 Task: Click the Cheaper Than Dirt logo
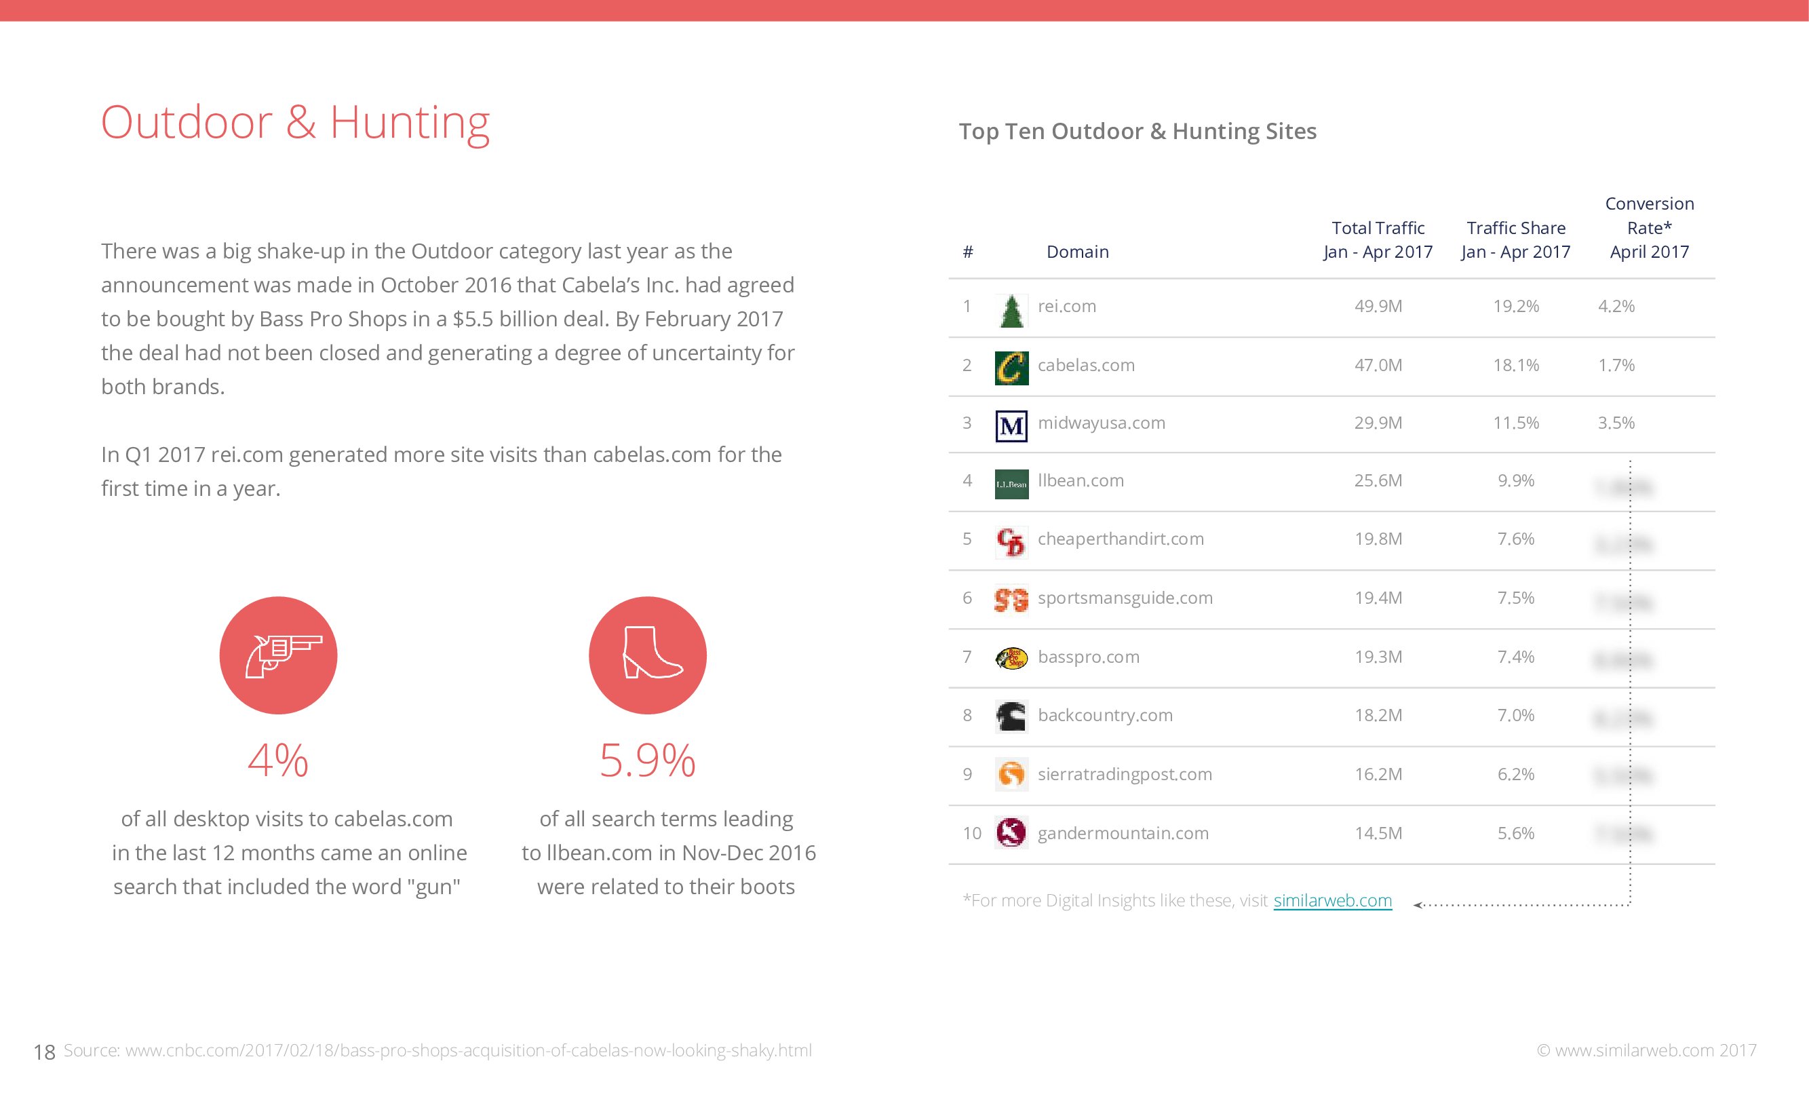pyautogui.click(x=1011, y=543)
